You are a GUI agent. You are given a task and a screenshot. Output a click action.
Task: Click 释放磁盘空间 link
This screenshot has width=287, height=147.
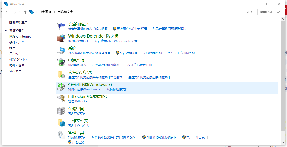tap(77, 137)
